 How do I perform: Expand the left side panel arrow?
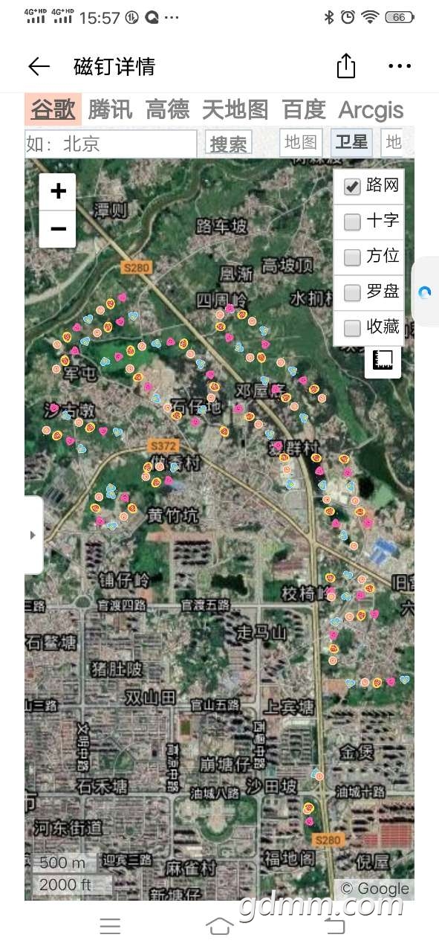pyautogui.click(x=33, y=535)
